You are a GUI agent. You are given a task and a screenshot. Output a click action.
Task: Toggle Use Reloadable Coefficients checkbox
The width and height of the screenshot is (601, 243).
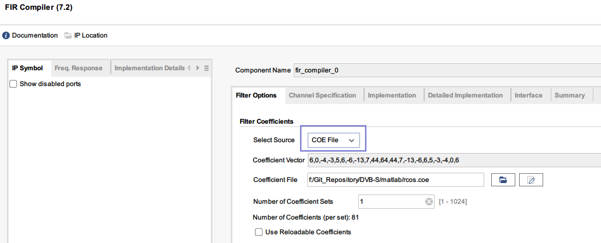pyautogui.click(x=259, y=232)
